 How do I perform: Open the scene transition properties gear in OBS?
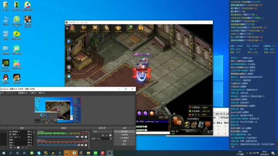(110, 135)
